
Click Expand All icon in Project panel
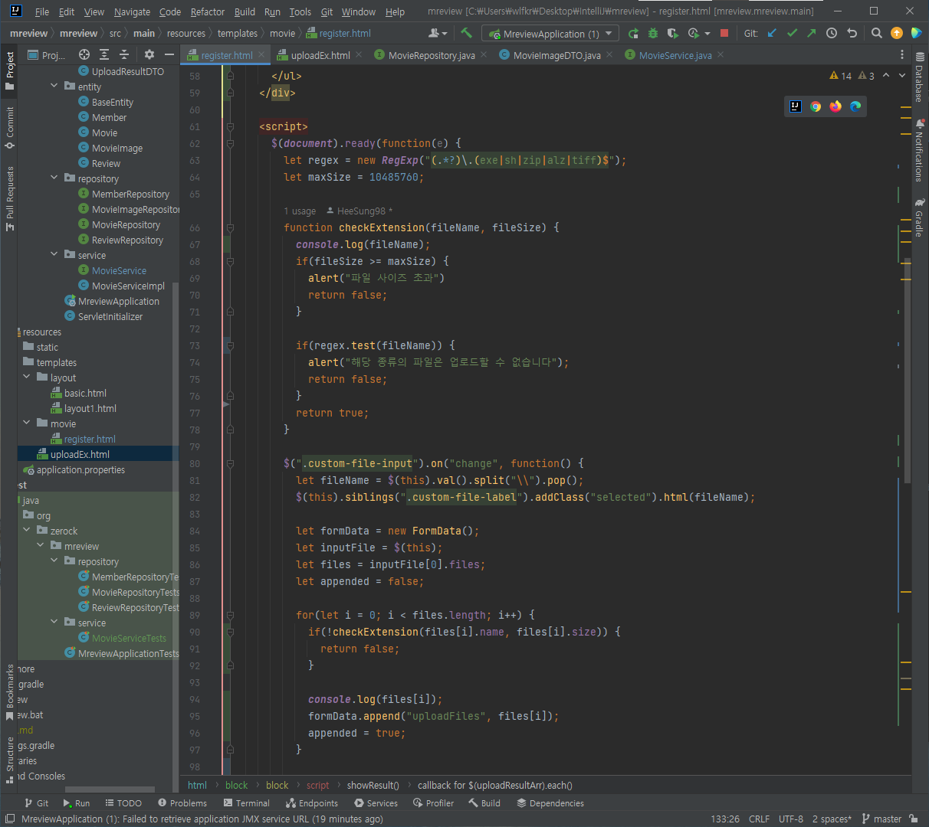tap(104, 54)
